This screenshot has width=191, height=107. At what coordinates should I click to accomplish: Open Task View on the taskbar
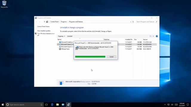pos(47,105)
